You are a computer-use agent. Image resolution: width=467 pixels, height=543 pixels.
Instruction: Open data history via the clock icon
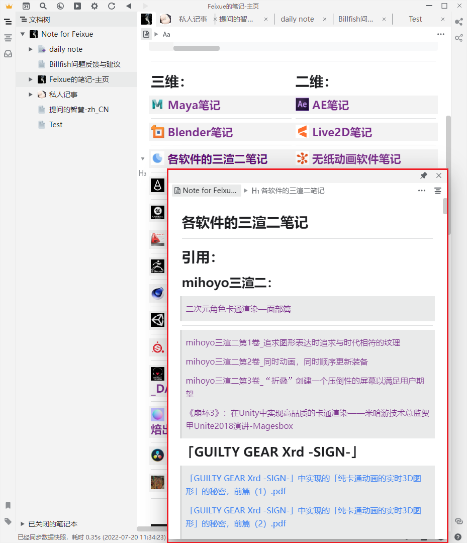tap(60, 6)
